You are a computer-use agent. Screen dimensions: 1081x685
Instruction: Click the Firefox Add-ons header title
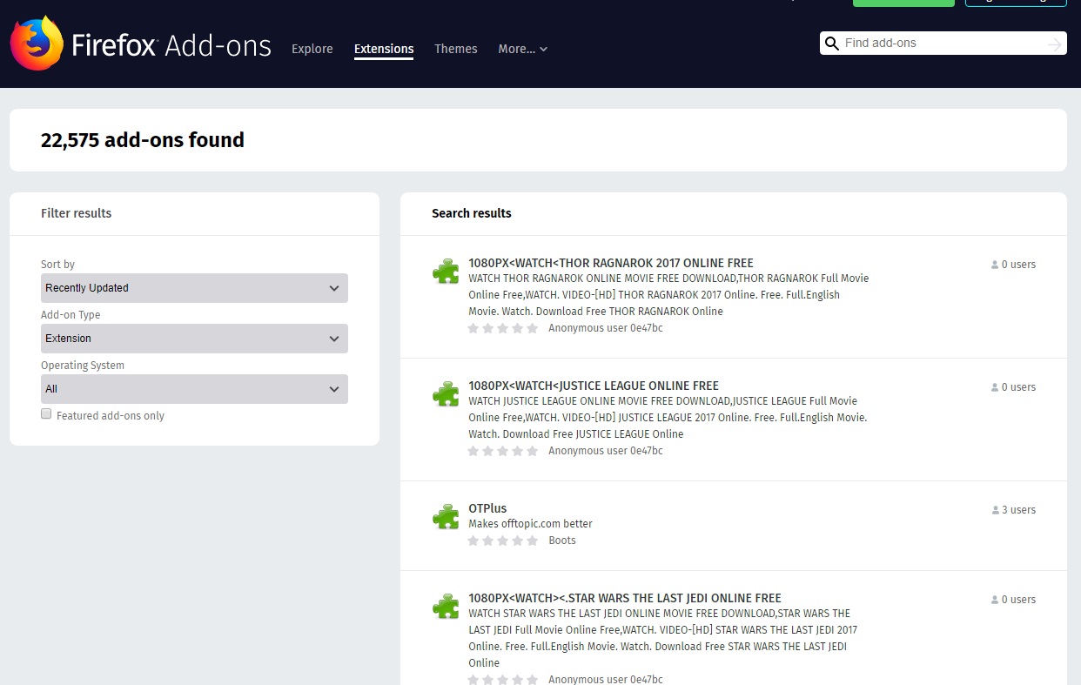click(171, 45)
